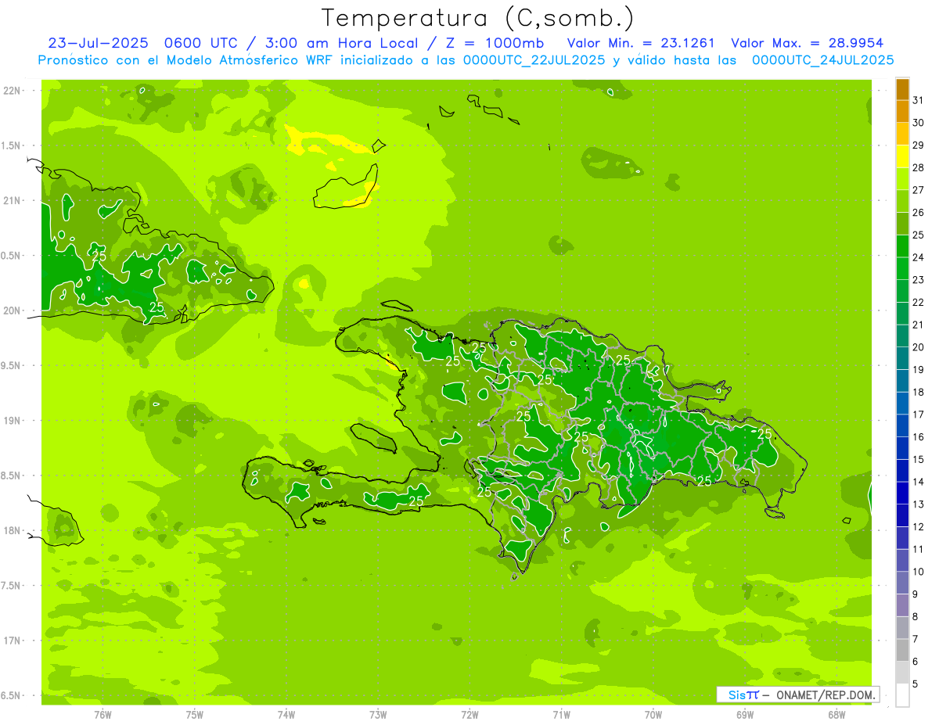
Task: Click the '74W' longitude label
Action: click(286, 714)
